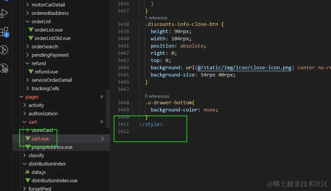Click line number 3438 in gutter

[123, 24]
